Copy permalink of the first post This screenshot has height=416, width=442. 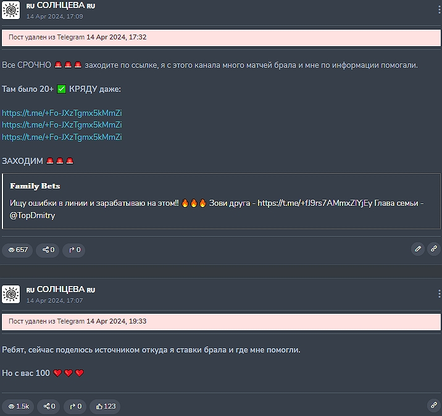click(x=434, y=249)
